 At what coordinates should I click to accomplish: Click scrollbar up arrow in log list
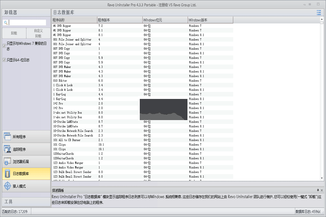coord(322,19)
